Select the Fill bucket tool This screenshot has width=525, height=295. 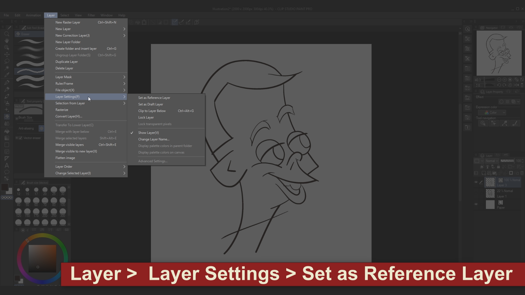pyautogui.click(x=7, y=131)
